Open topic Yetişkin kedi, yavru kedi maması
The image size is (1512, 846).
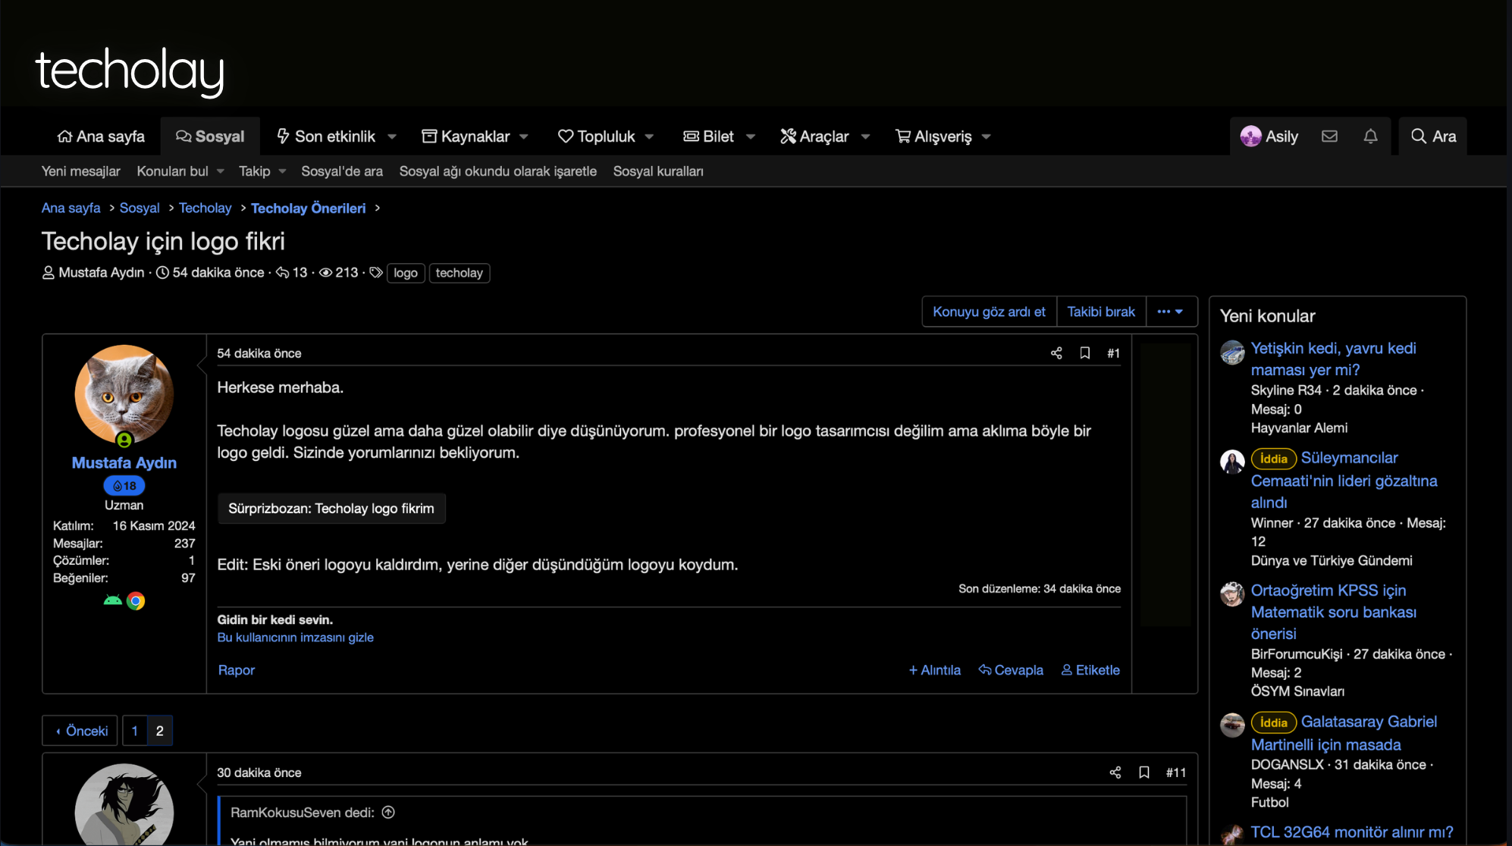[1333, 359]
